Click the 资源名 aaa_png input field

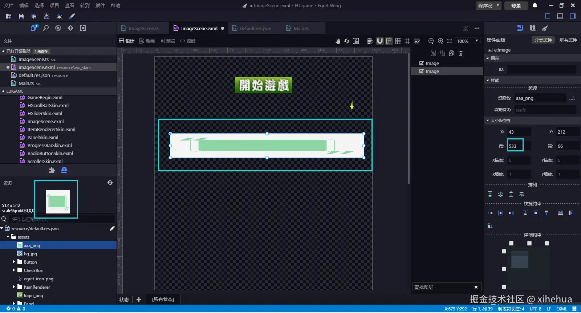coord(540,98)
